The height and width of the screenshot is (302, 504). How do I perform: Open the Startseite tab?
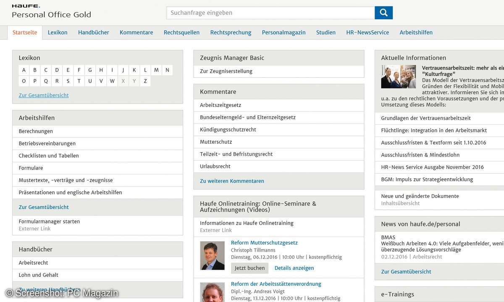tap(25, 32)
